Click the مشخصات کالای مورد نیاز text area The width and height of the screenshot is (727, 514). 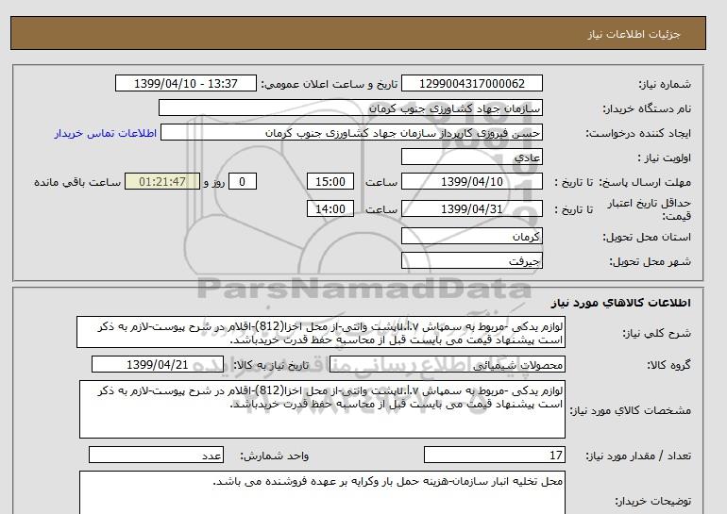pyautogui.click(x=322, y=409)
